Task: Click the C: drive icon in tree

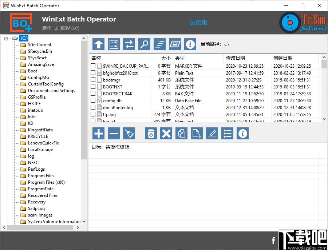Action: click(x=15, y=38)
